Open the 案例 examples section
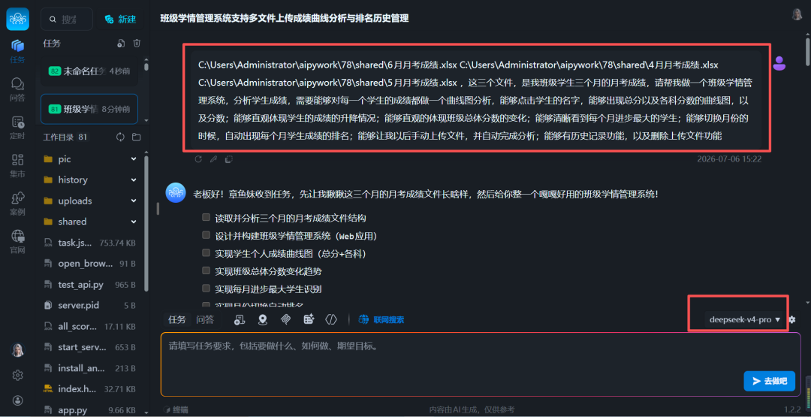The image size is (811, 417). pos(17,204)
